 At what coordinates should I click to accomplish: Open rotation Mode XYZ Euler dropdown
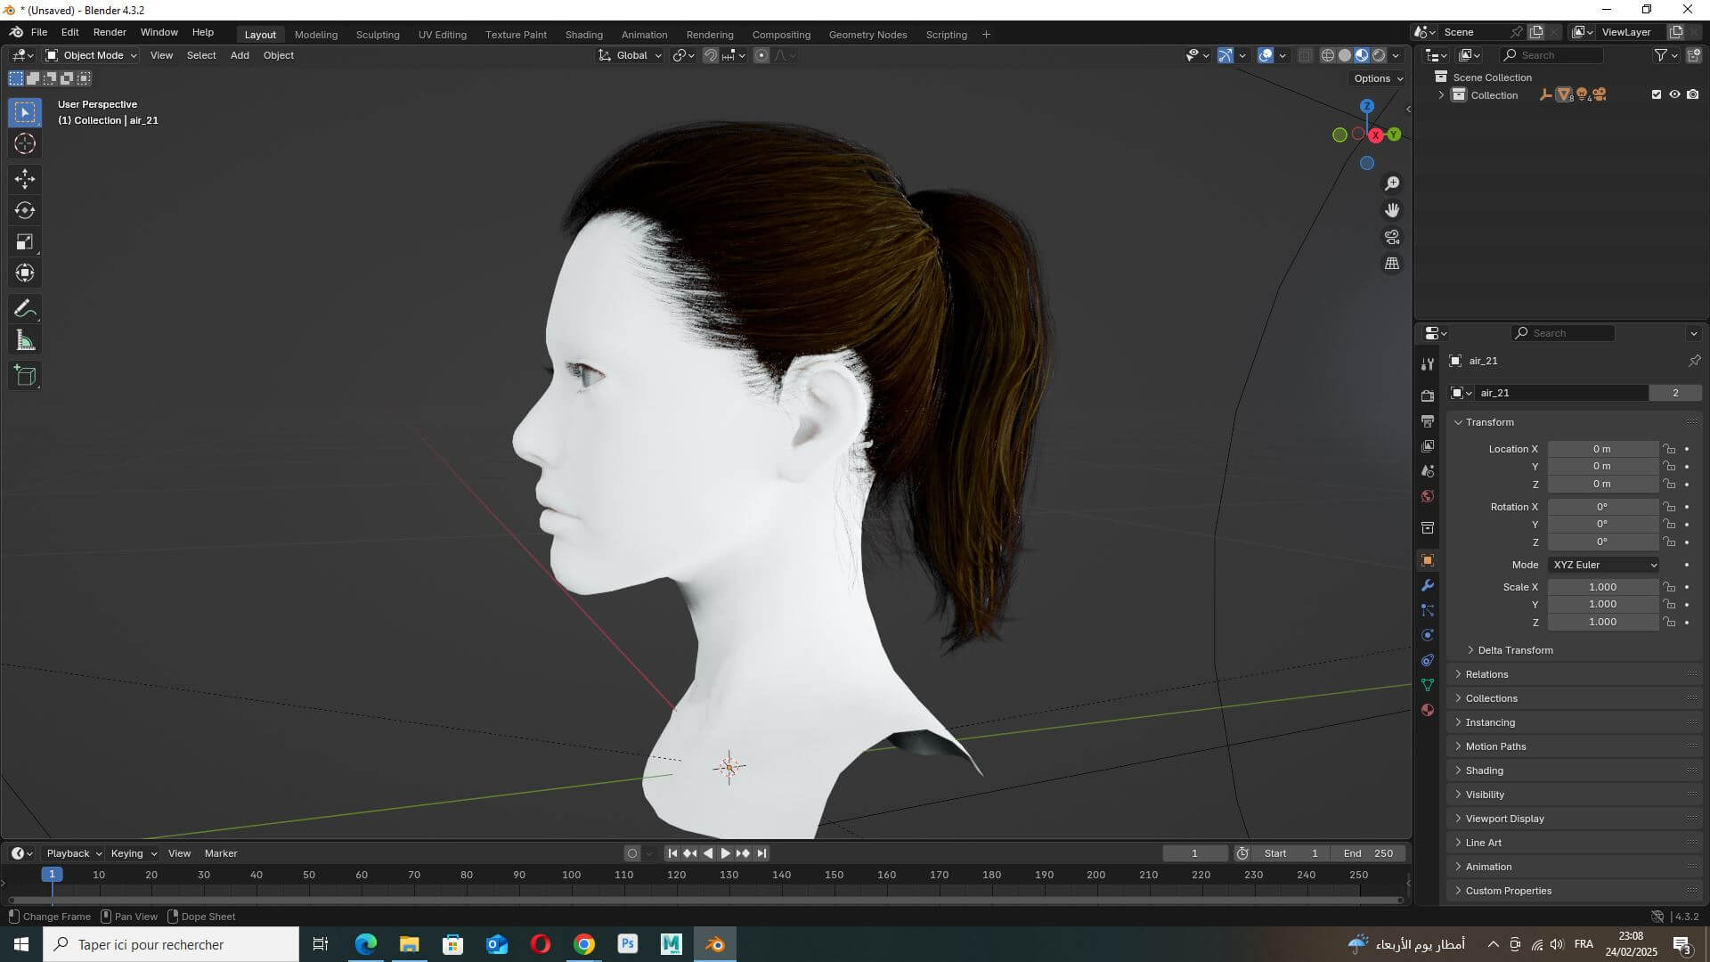1604,565
